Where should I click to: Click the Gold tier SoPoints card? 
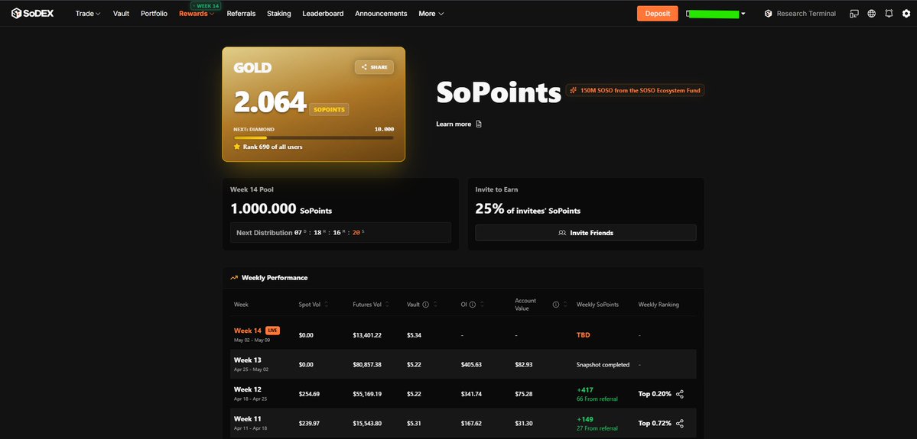pos(314,104)
